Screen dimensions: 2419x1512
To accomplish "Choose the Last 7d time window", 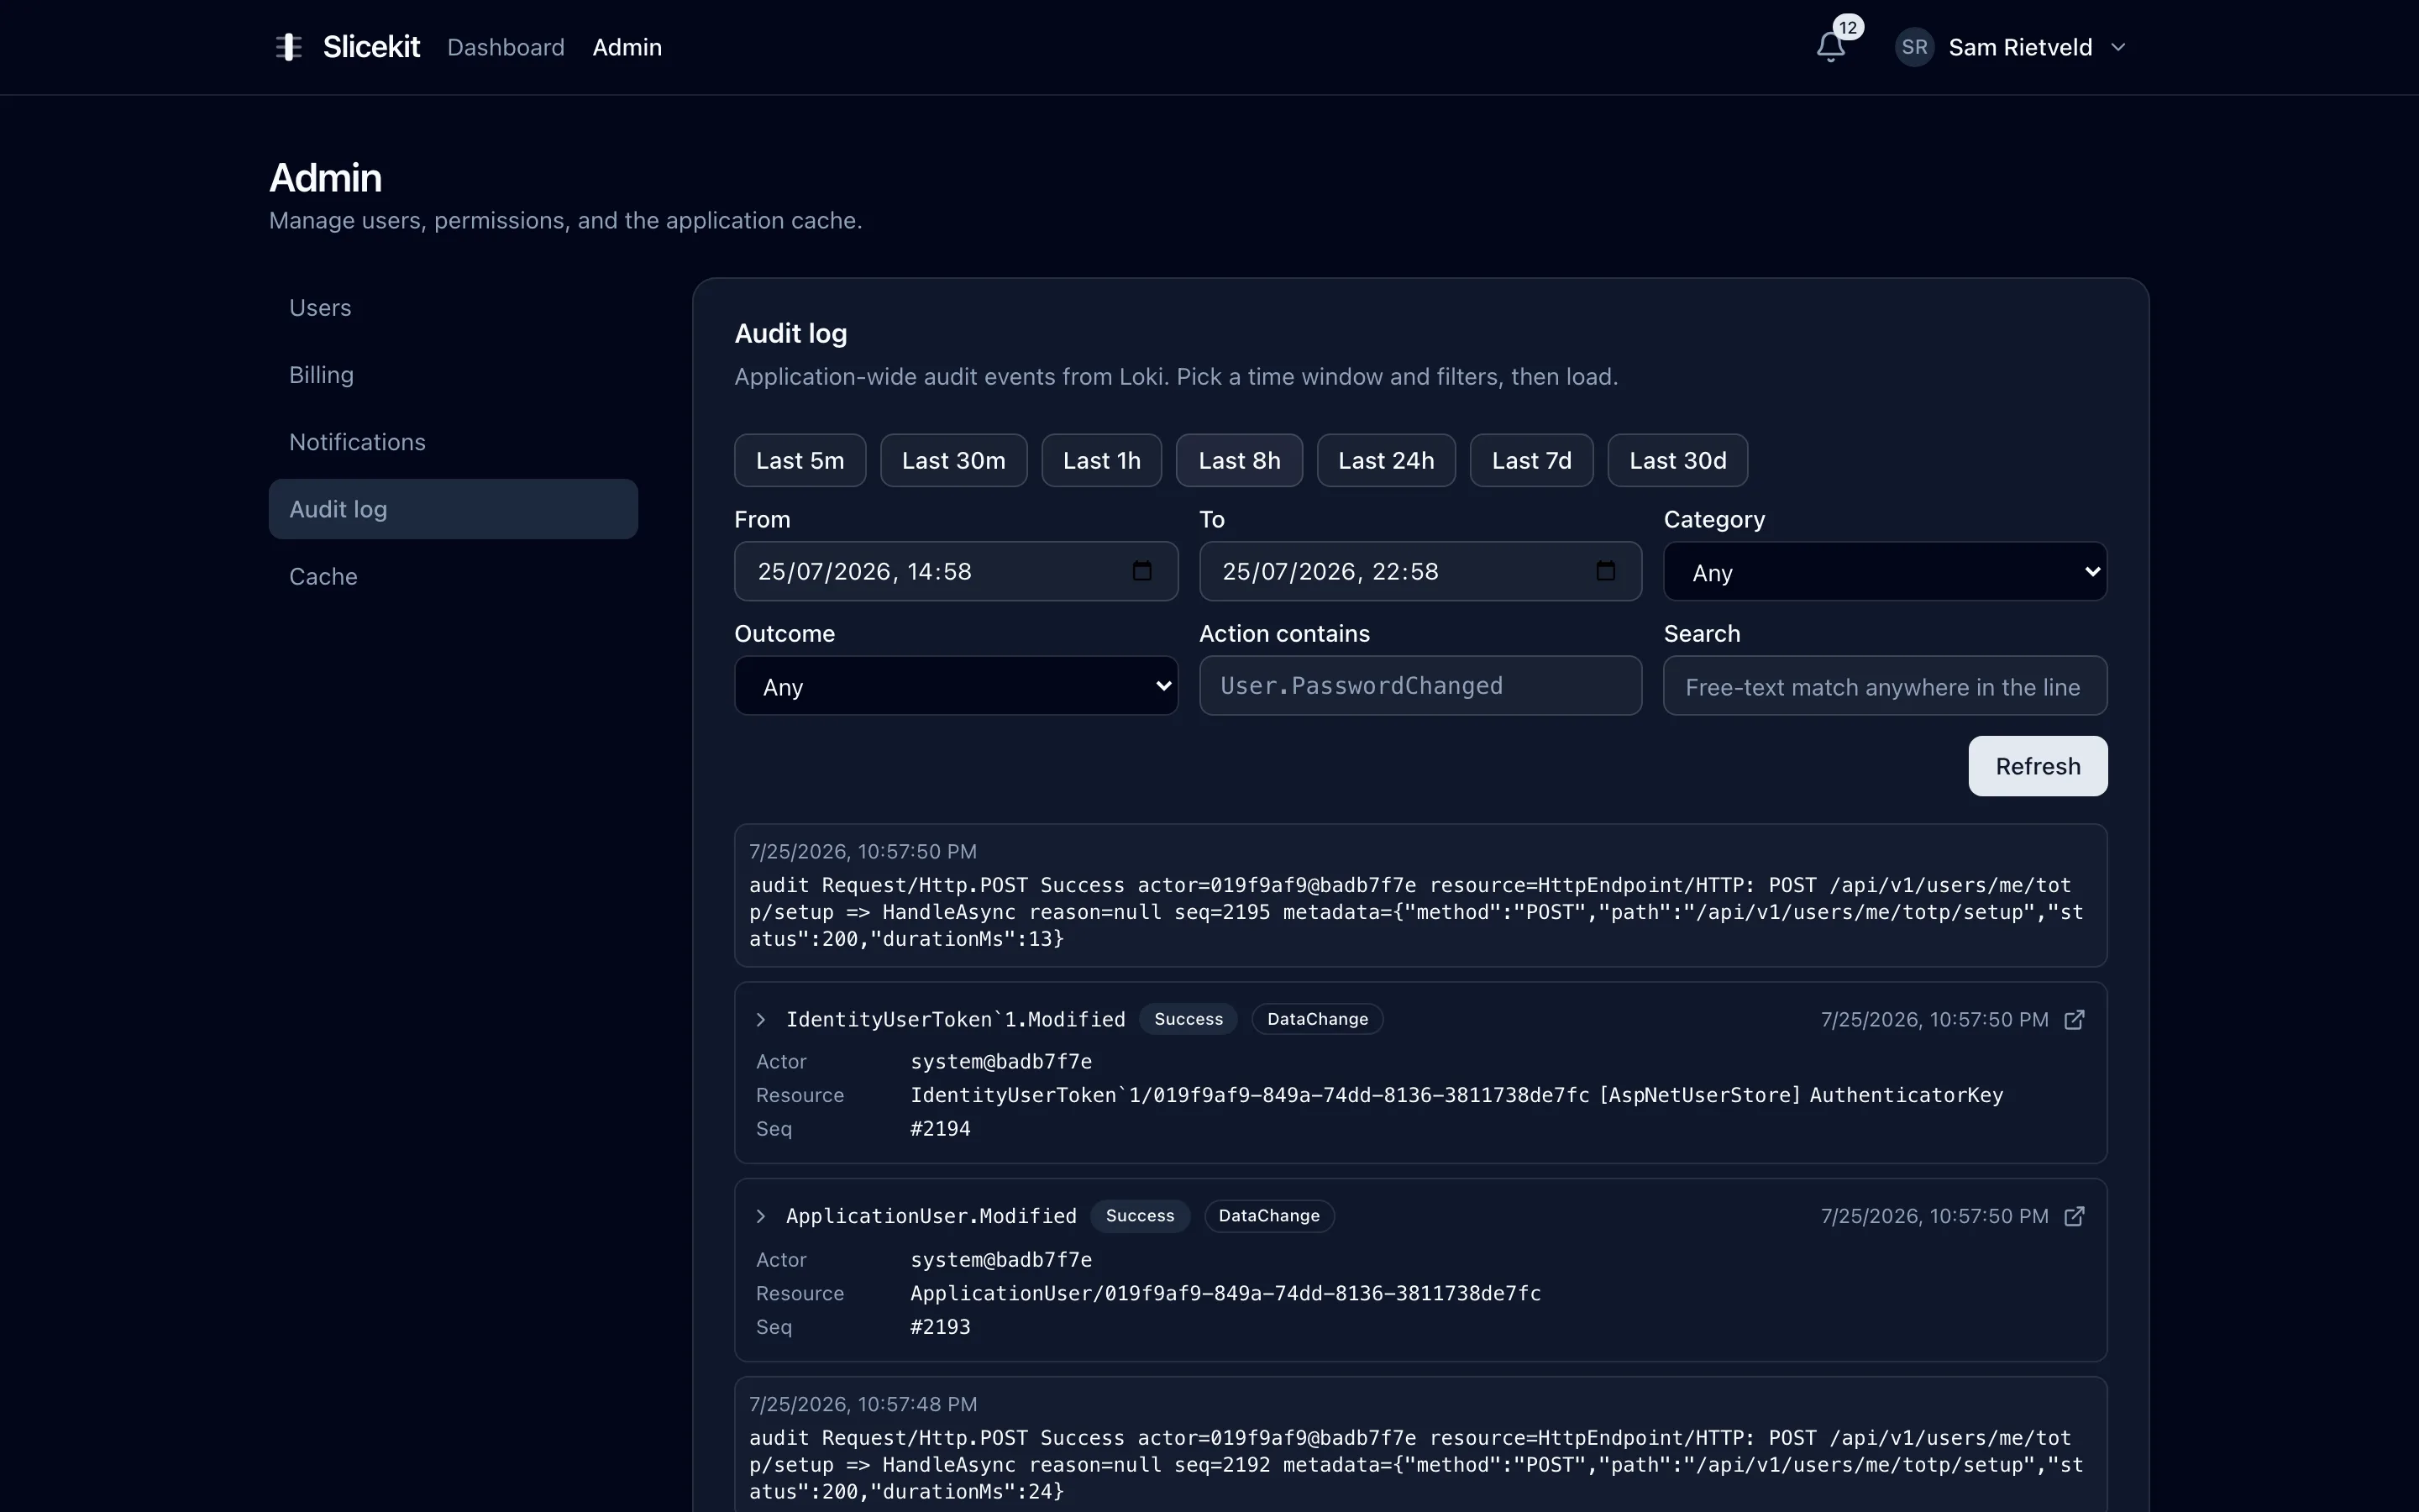I will coord(1531,460).
